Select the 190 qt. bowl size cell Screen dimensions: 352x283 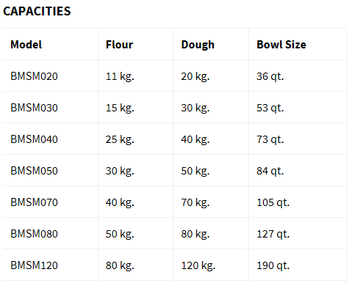coord(273,265)
